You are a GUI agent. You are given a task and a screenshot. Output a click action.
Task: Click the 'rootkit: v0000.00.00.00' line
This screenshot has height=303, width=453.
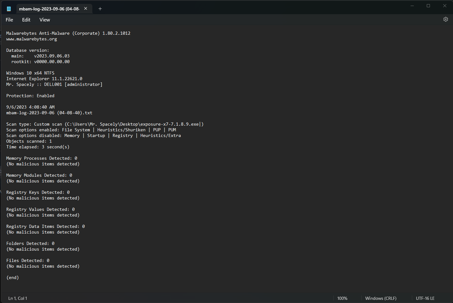tap(40, 62)
